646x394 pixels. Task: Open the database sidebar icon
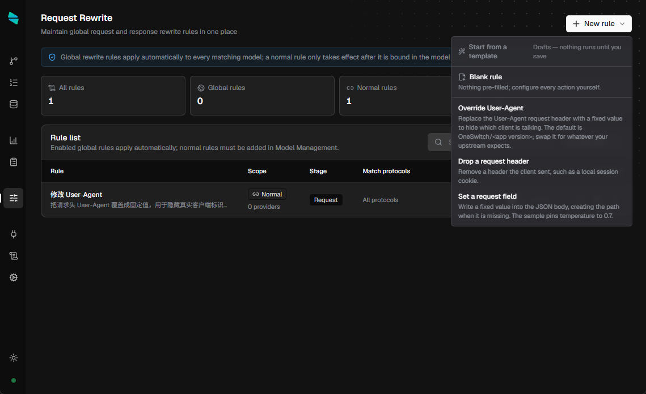[x=14, y=104]
